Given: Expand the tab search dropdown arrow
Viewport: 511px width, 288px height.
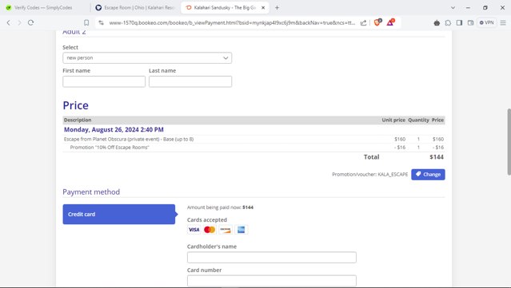Looking at the screenshot, I should pos(453,7).
